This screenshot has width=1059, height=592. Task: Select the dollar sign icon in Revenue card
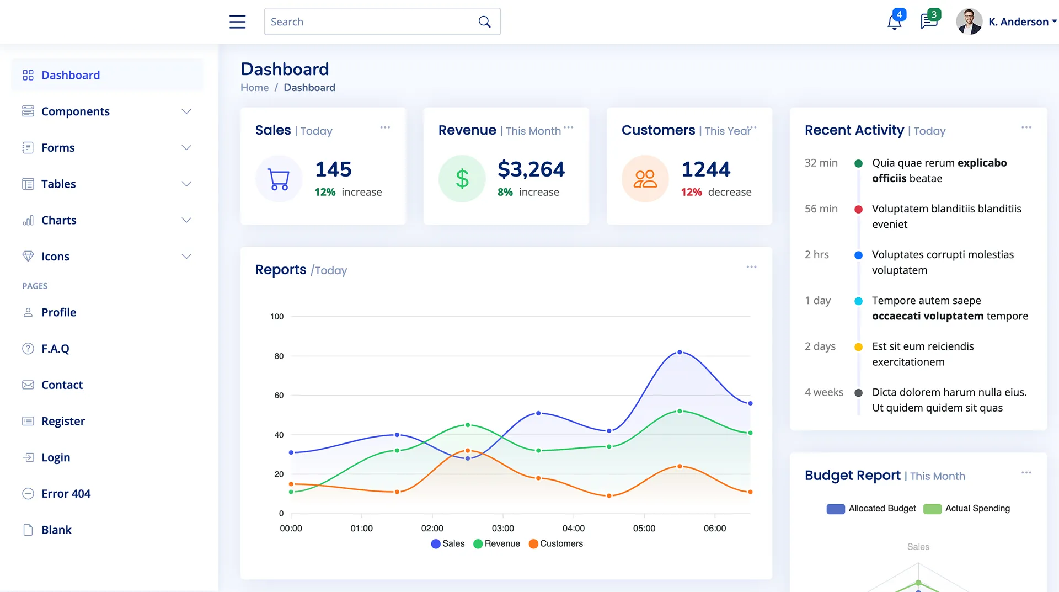point(462,178)
